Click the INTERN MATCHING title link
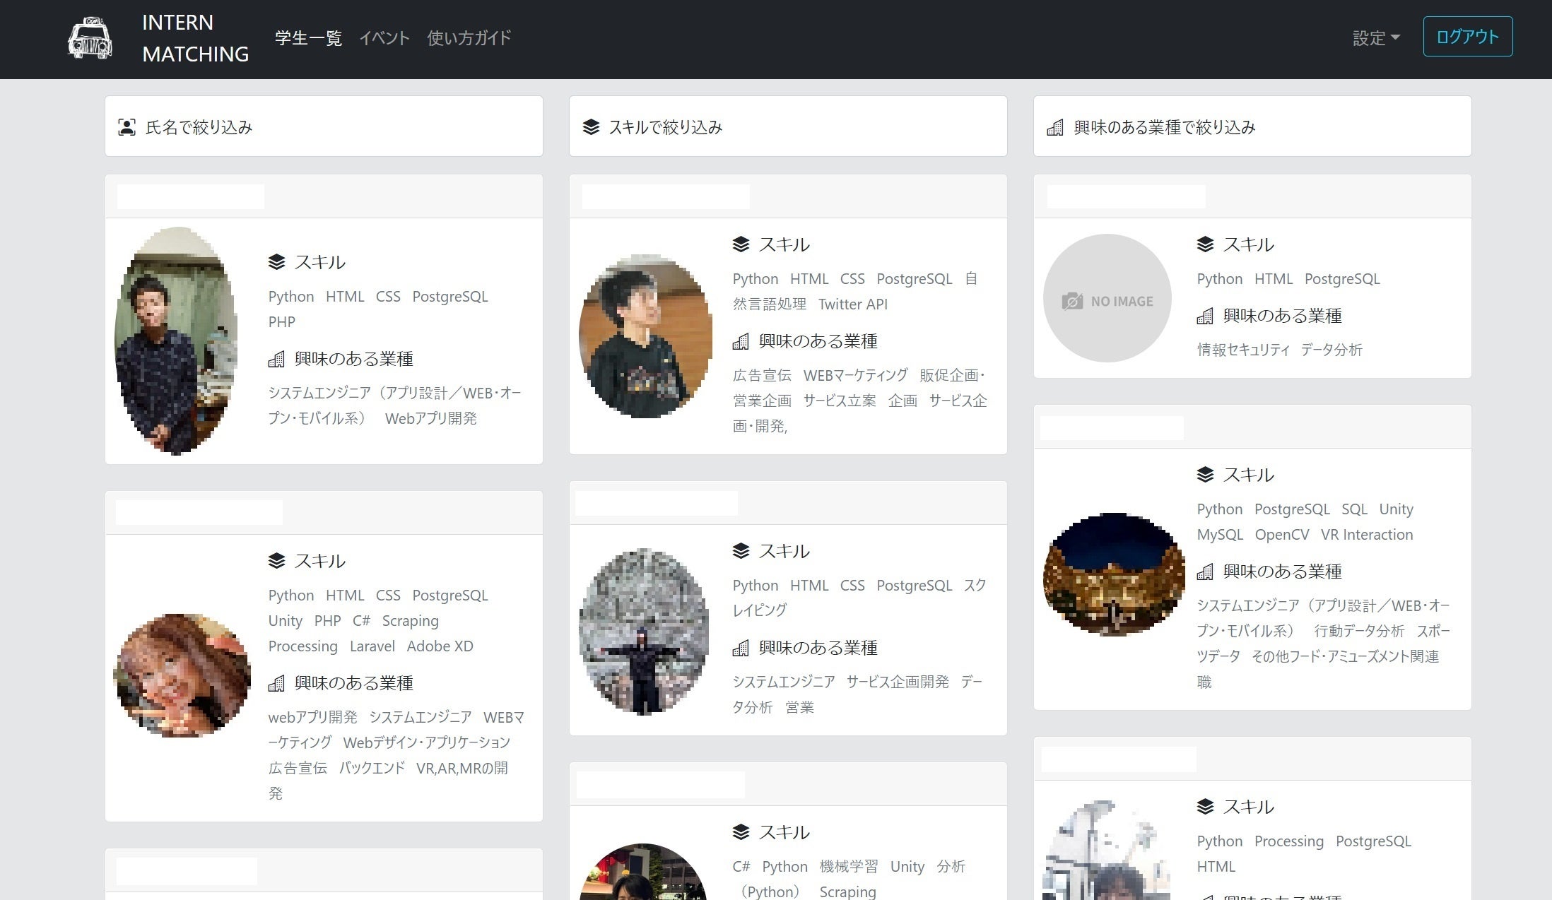The width and height of the screenshot is (1552, 900). pyautogui.click(x=195, y=38)
